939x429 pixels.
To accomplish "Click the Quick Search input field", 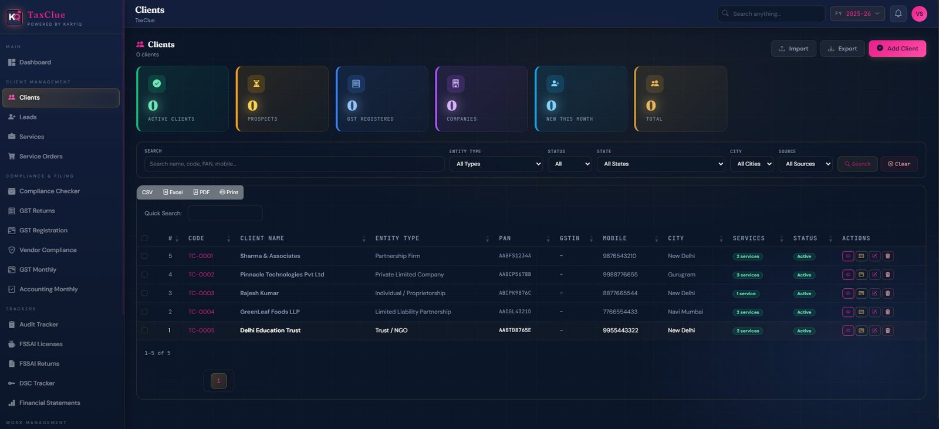I will click(225, 214).
